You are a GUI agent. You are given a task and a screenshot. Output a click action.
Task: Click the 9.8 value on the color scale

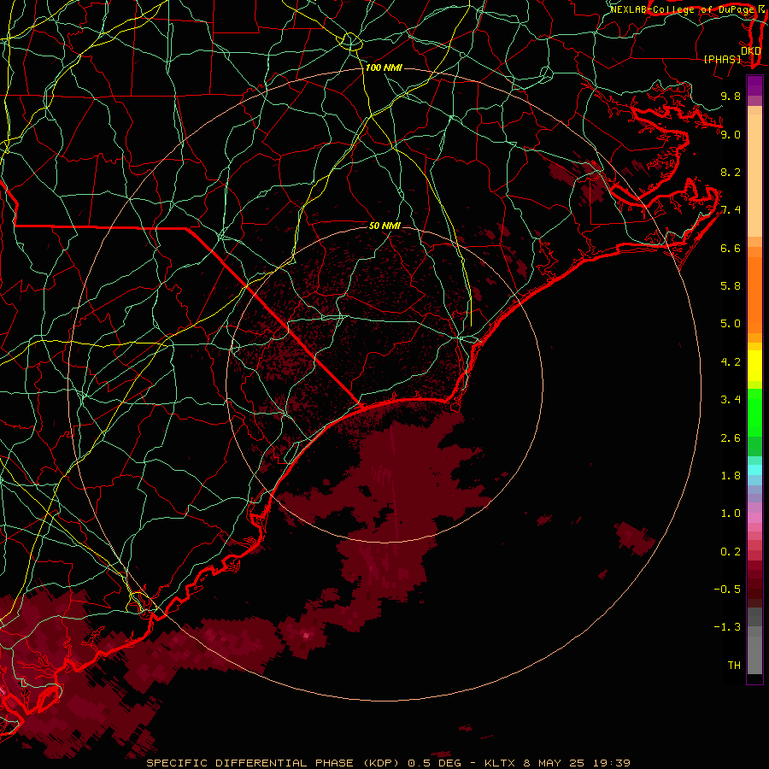[x=731, y=96]
